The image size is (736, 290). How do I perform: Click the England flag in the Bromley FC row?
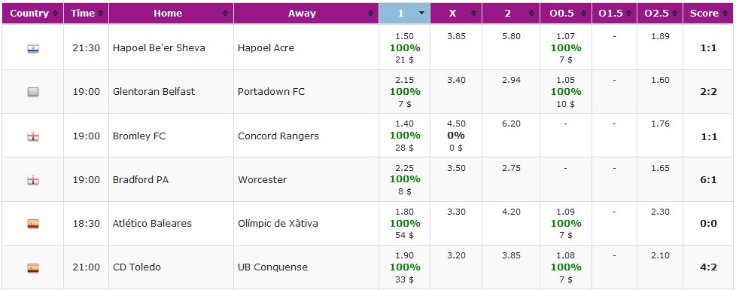point(33,136)
